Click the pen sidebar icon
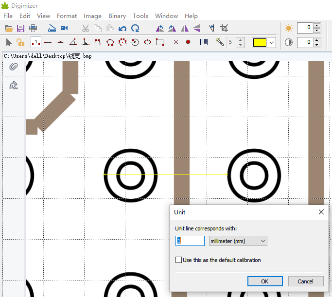 (x=14, y=85)
